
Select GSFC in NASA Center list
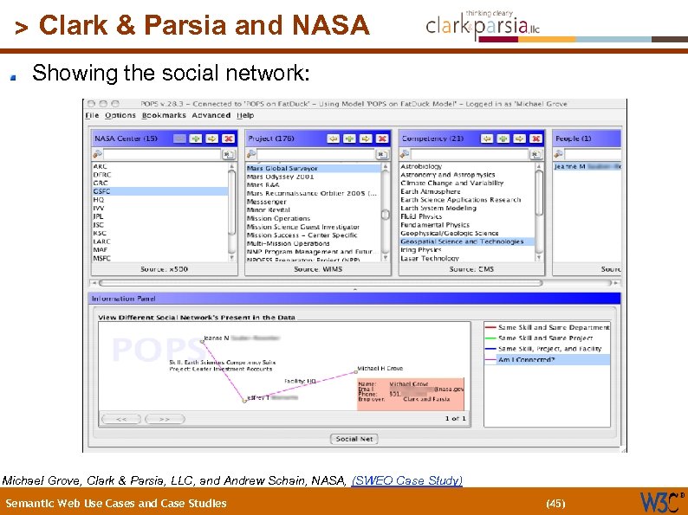pos(160,191)
